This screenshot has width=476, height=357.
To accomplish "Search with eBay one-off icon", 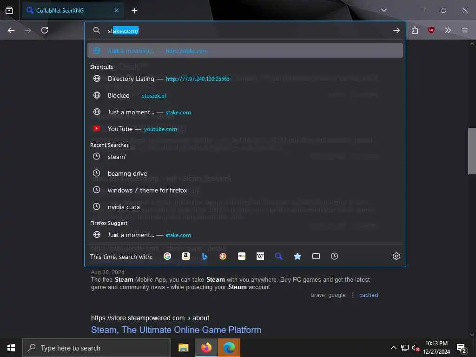I will tap(242, 256).
